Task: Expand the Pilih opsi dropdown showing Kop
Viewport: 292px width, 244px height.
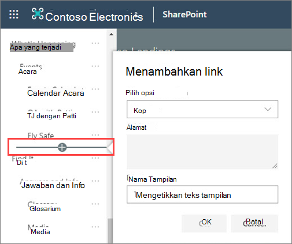Action: tap(202, 109)
